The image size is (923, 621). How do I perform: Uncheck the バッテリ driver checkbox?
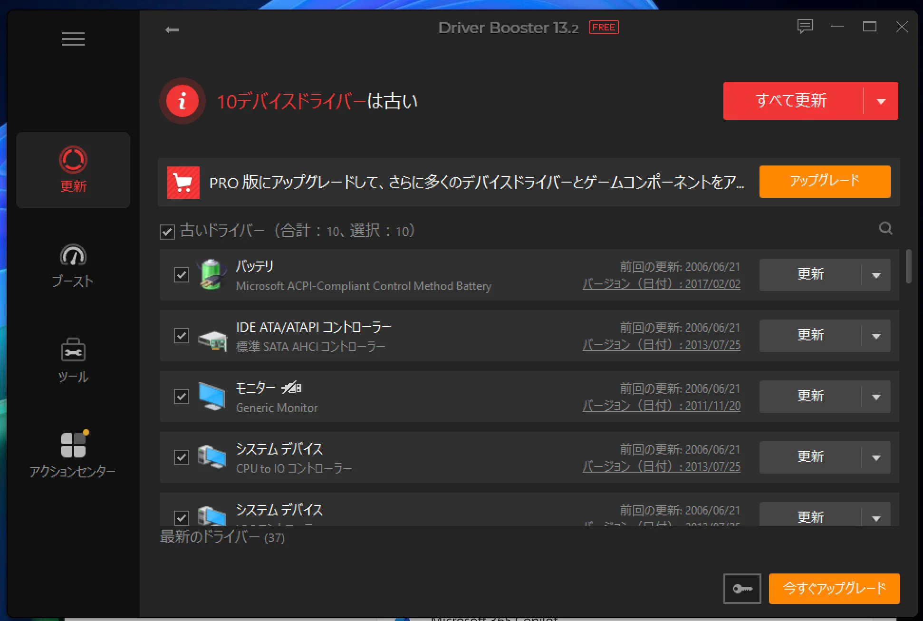(x=181, y=275)
